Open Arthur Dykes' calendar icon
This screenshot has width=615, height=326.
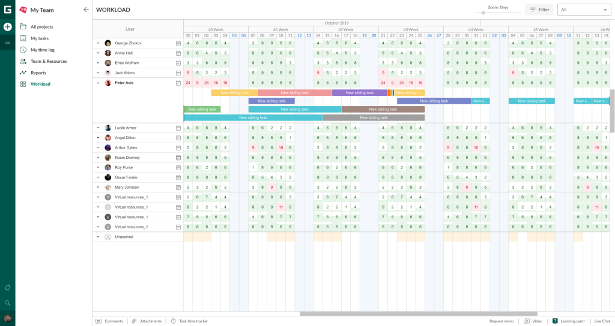(x=178, y=147)
